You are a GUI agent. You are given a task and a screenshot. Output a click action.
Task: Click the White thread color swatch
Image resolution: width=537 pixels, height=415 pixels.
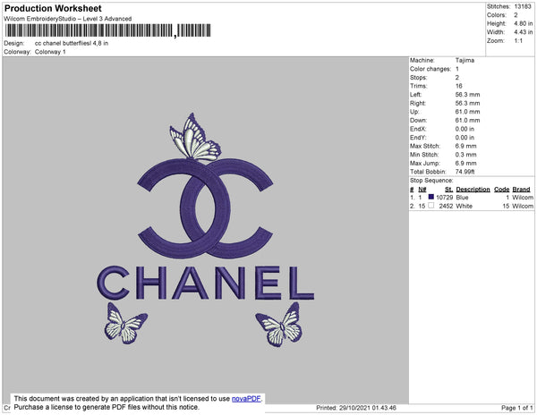(430, 206)
